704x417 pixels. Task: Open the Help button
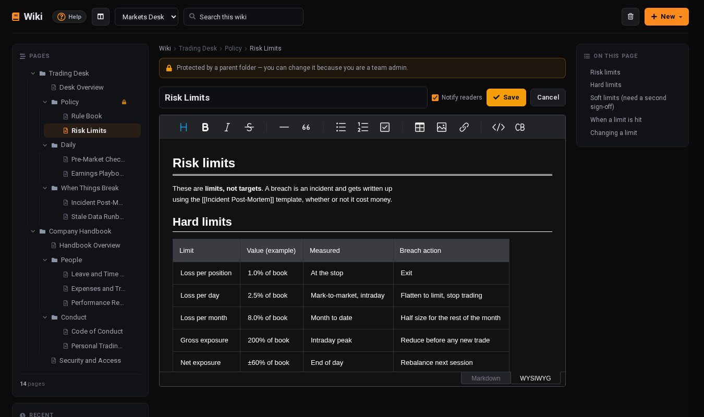[x=69, y=17]
